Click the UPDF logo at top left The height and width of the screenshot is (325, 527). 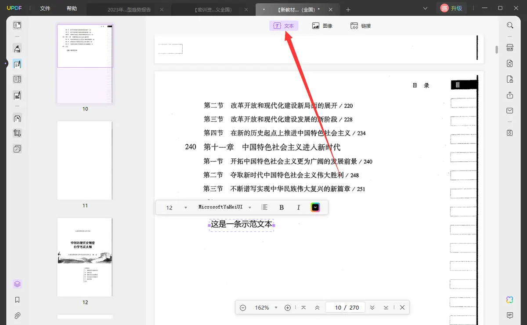[14, 8]
